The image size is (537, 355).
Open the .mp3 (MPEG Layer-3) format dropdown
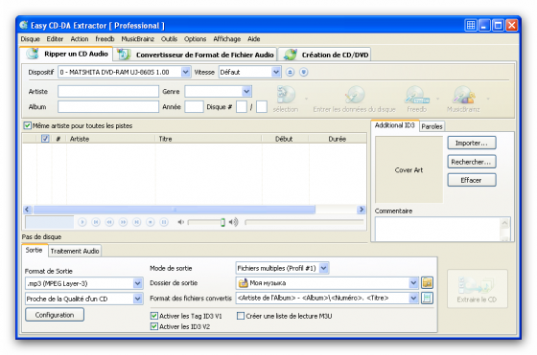coord(137,283)
